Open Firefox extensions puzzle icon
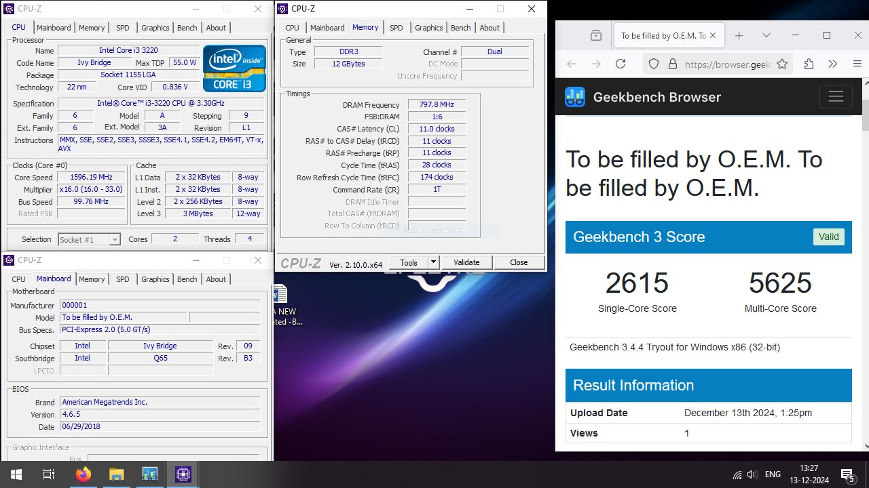869x488 pixels. pyautogui.click(x=809, y=64)
